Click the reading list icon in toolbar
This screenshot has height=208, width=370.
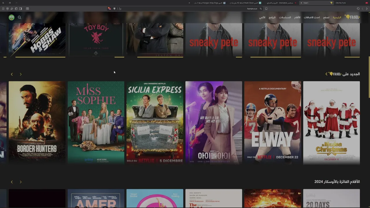[x=27, y=9]
